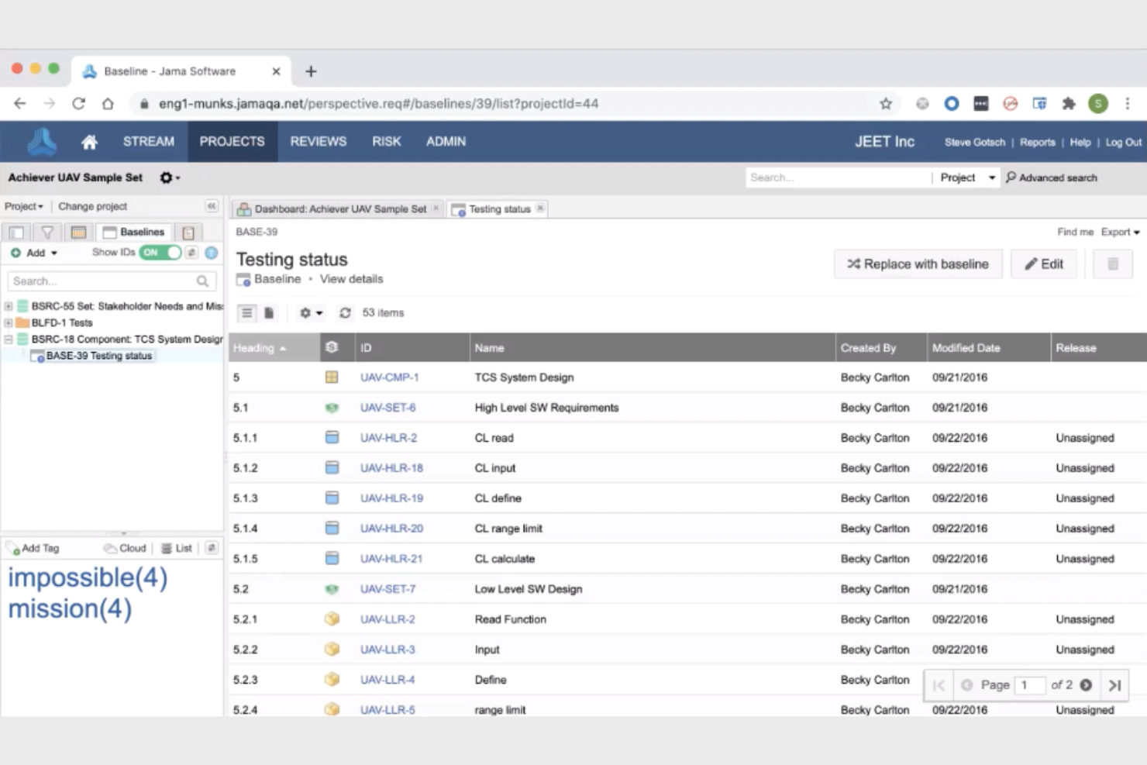Expand the BSRC-55 Stakeholder Needs node
Screen dimensions: 1147x765
tap(9, 306)
